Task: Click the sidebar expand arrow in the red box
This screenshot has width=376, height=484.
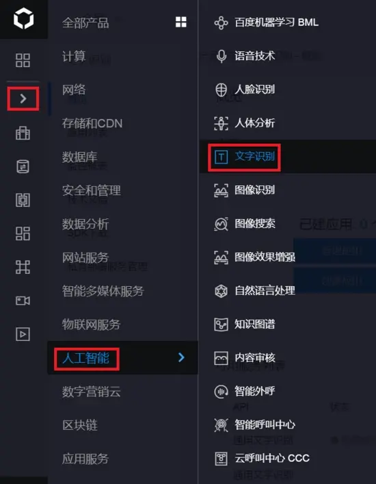Action: [x=23, y=99]
